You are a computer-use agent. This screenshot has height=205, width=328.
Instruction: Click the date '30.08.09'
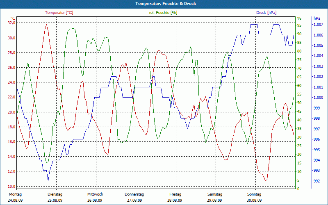(254, 200)
